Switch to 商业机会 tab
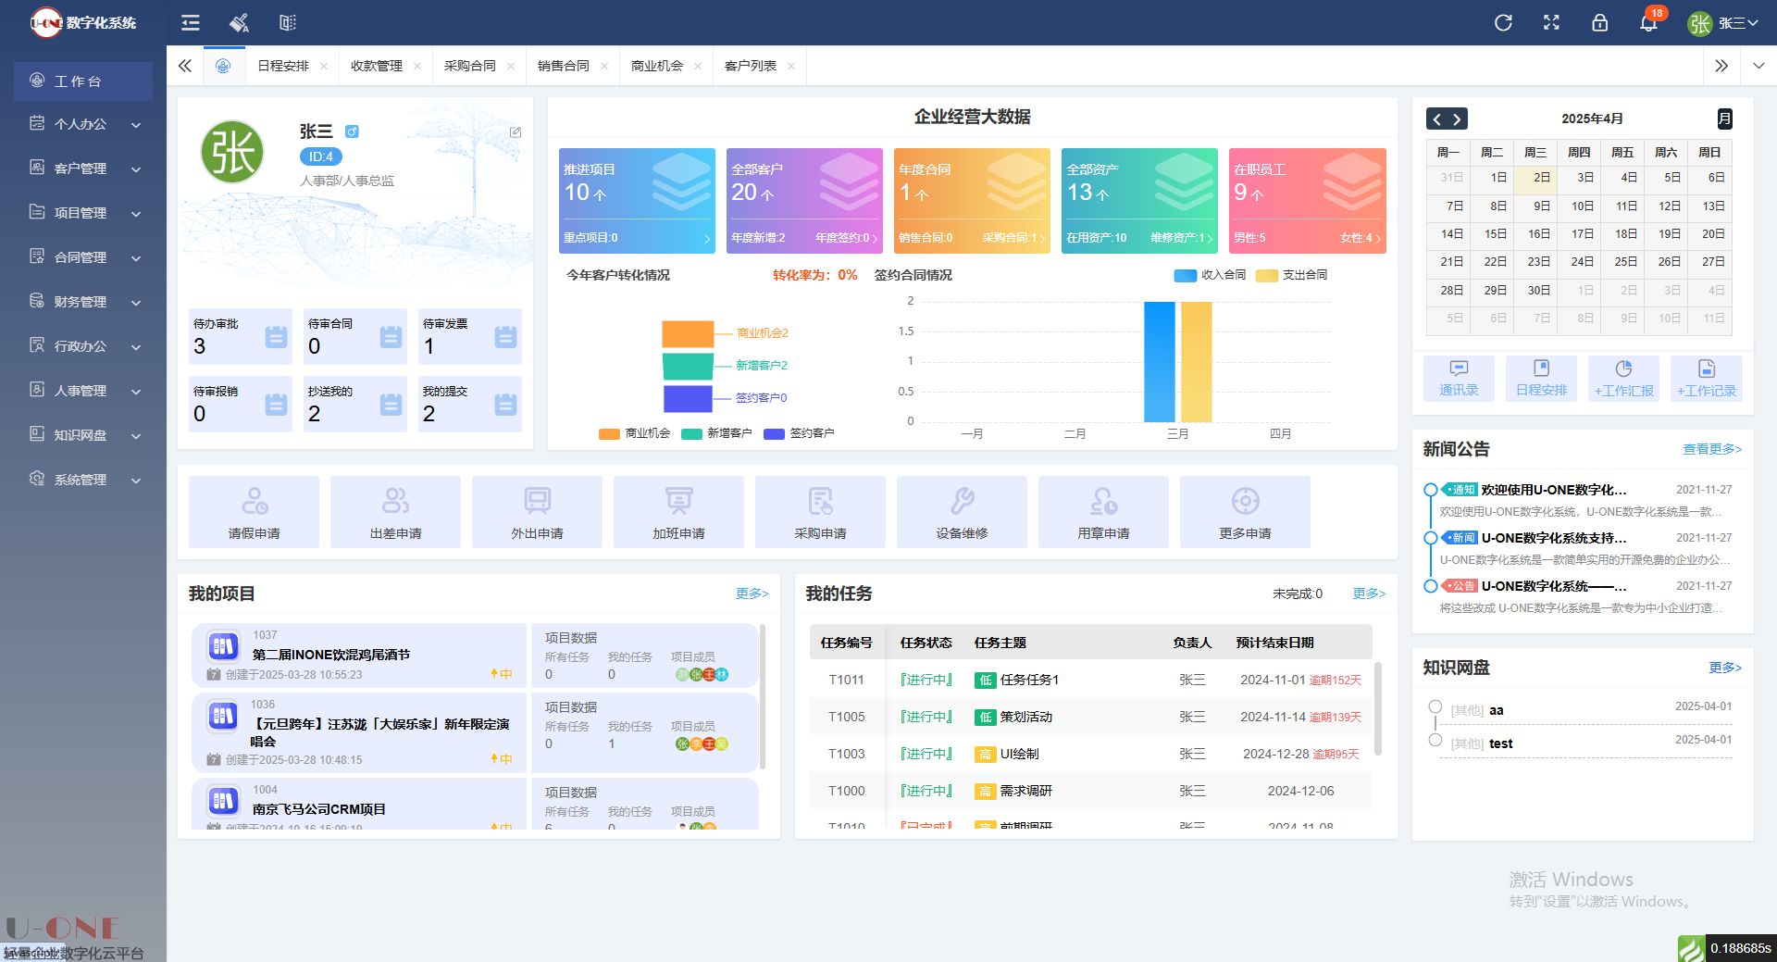1777x962 pixels. [657, 66]
